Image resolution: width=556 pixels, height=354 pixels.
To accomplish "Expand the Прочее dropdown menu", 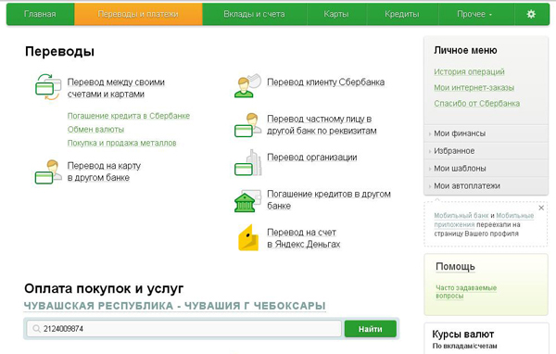I will (x=474, y=14).
